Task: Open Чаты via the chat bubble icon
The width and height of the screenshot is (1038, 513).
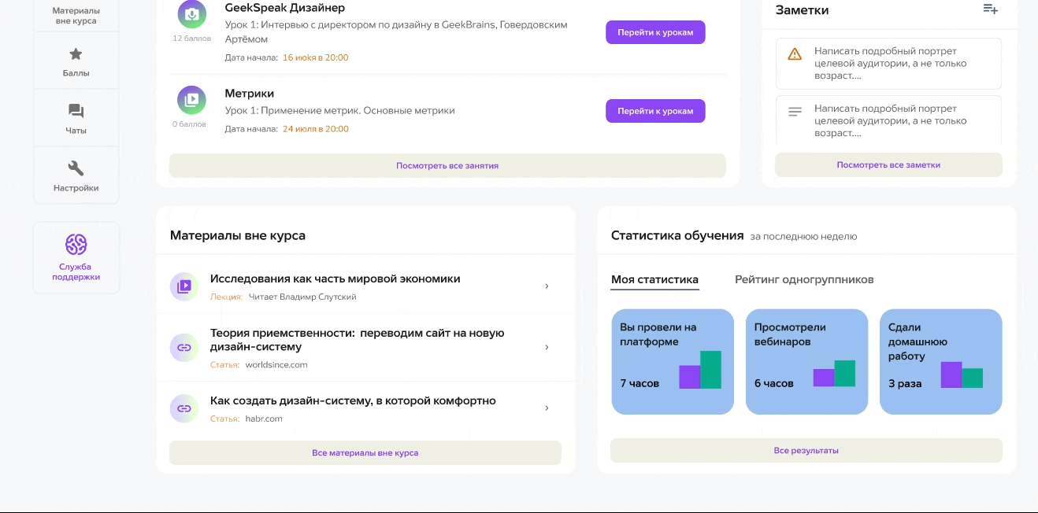Action: 76,109
